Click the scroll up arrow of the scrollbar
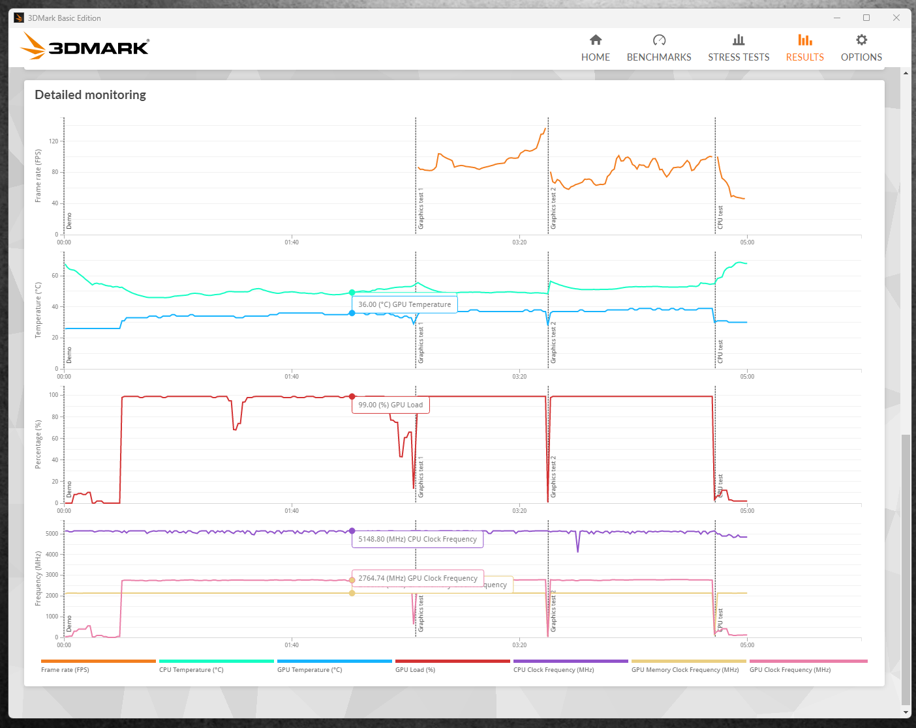 click(x=906, y=73)
